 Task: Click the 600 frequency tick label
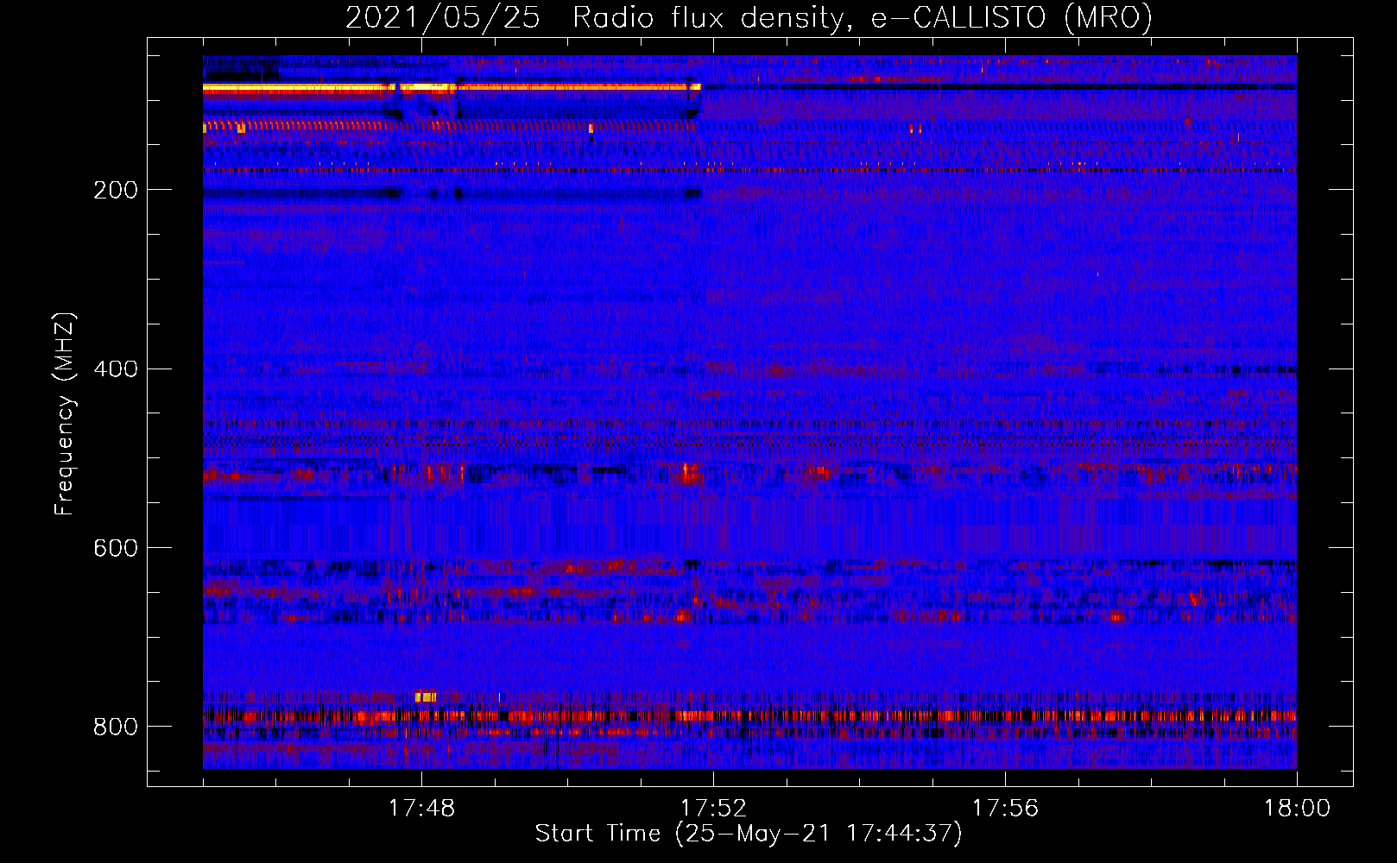(116, 549)
